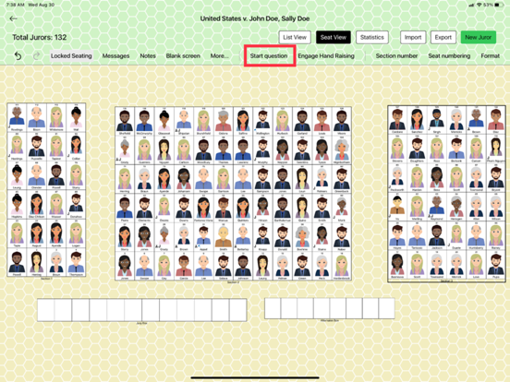Select the Seat View tab

click(334, 37)
